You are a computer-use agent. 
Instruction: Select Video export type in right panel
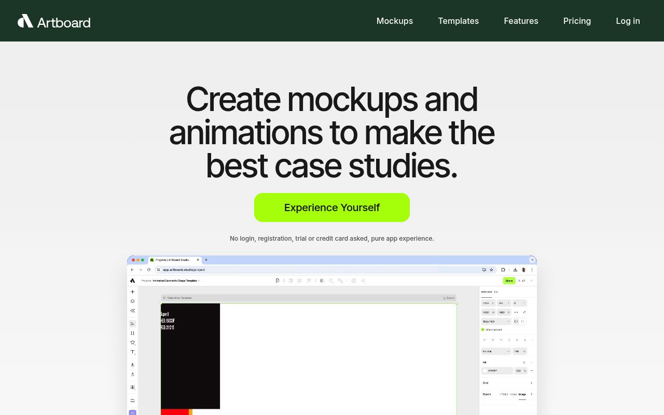coord(514,394)
